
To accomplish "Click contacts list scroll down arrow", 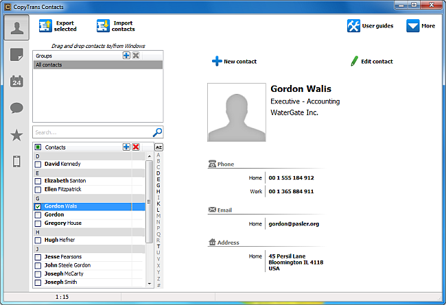I will tap(150, 284).
